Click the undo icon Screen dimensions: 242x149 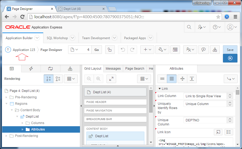[x=123, y=50]
